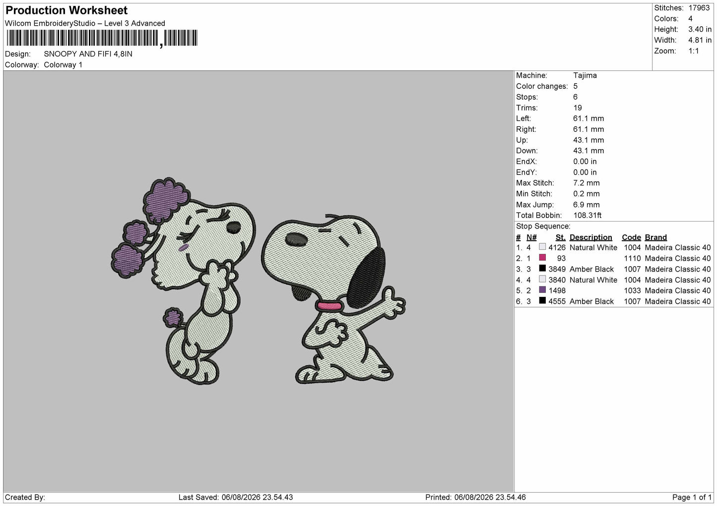Click the Zoom value 1:1
The height and width of the screenshot is (506, 717).
tap(694, 51)
